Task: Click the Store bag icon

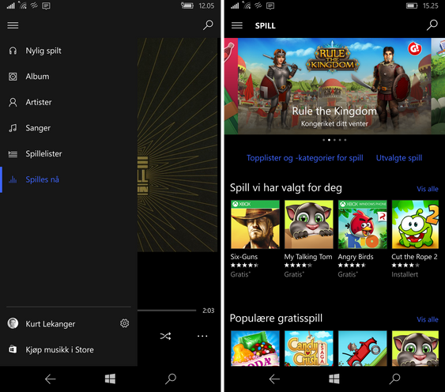Action: tap(13, 349)
